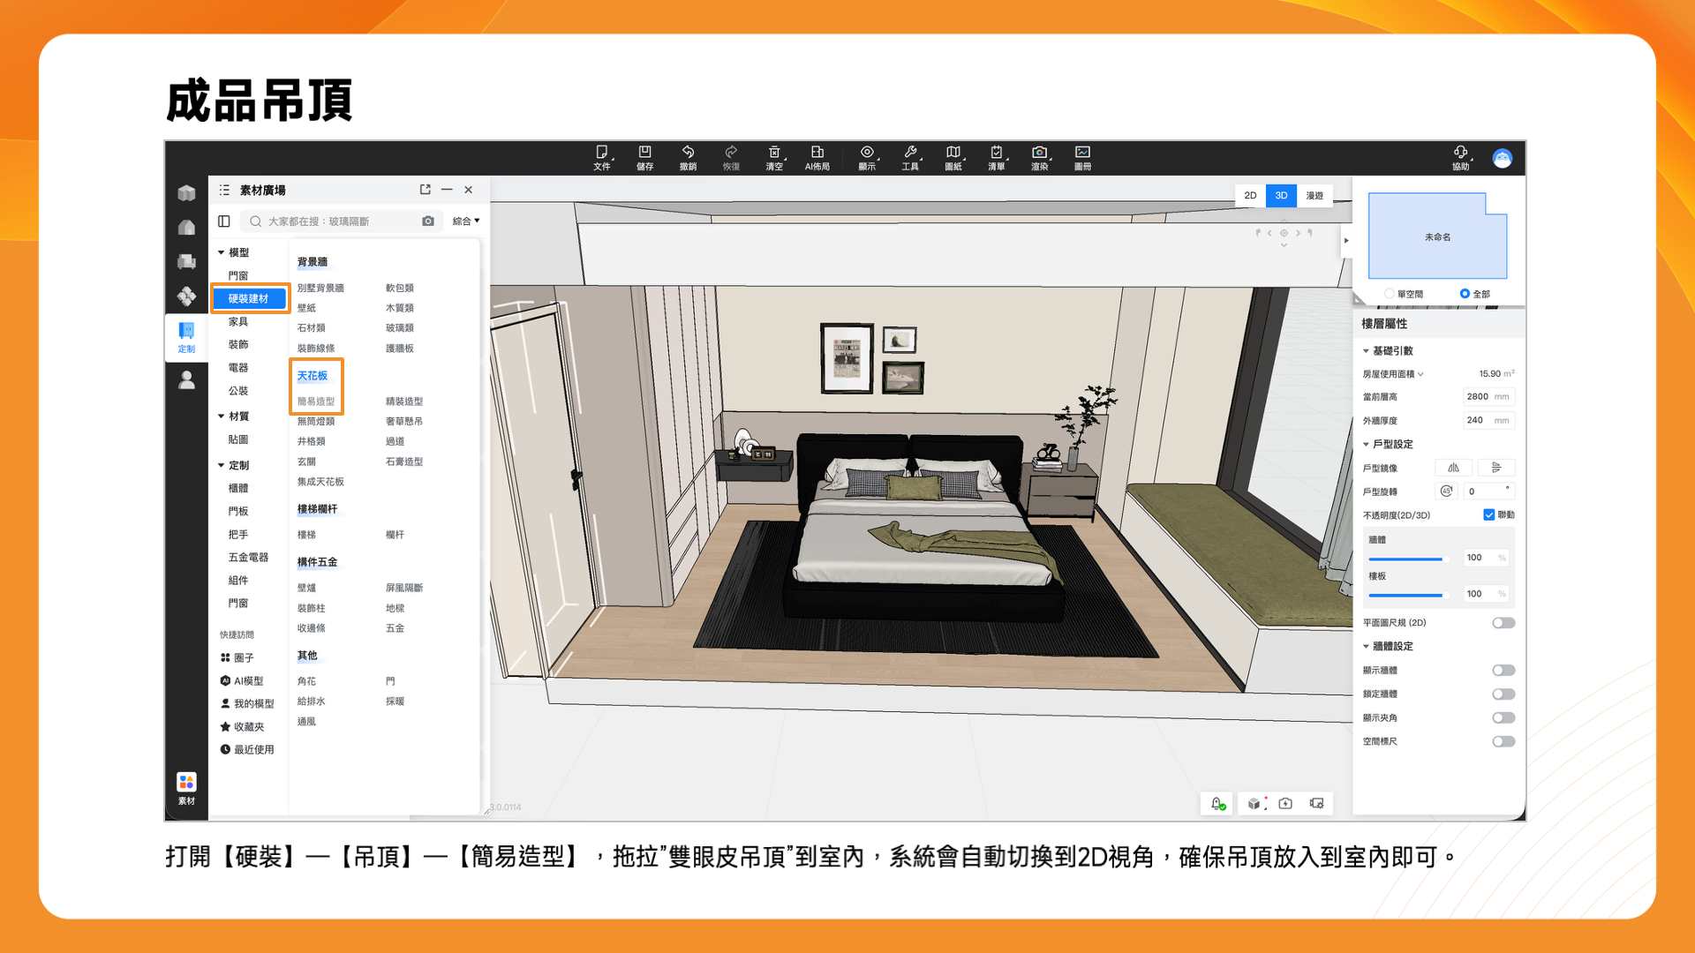Image resolution: width=1695 pixels, height=953 pixels.
Task: Click the 協助 headset icon
Action: 1460,153
